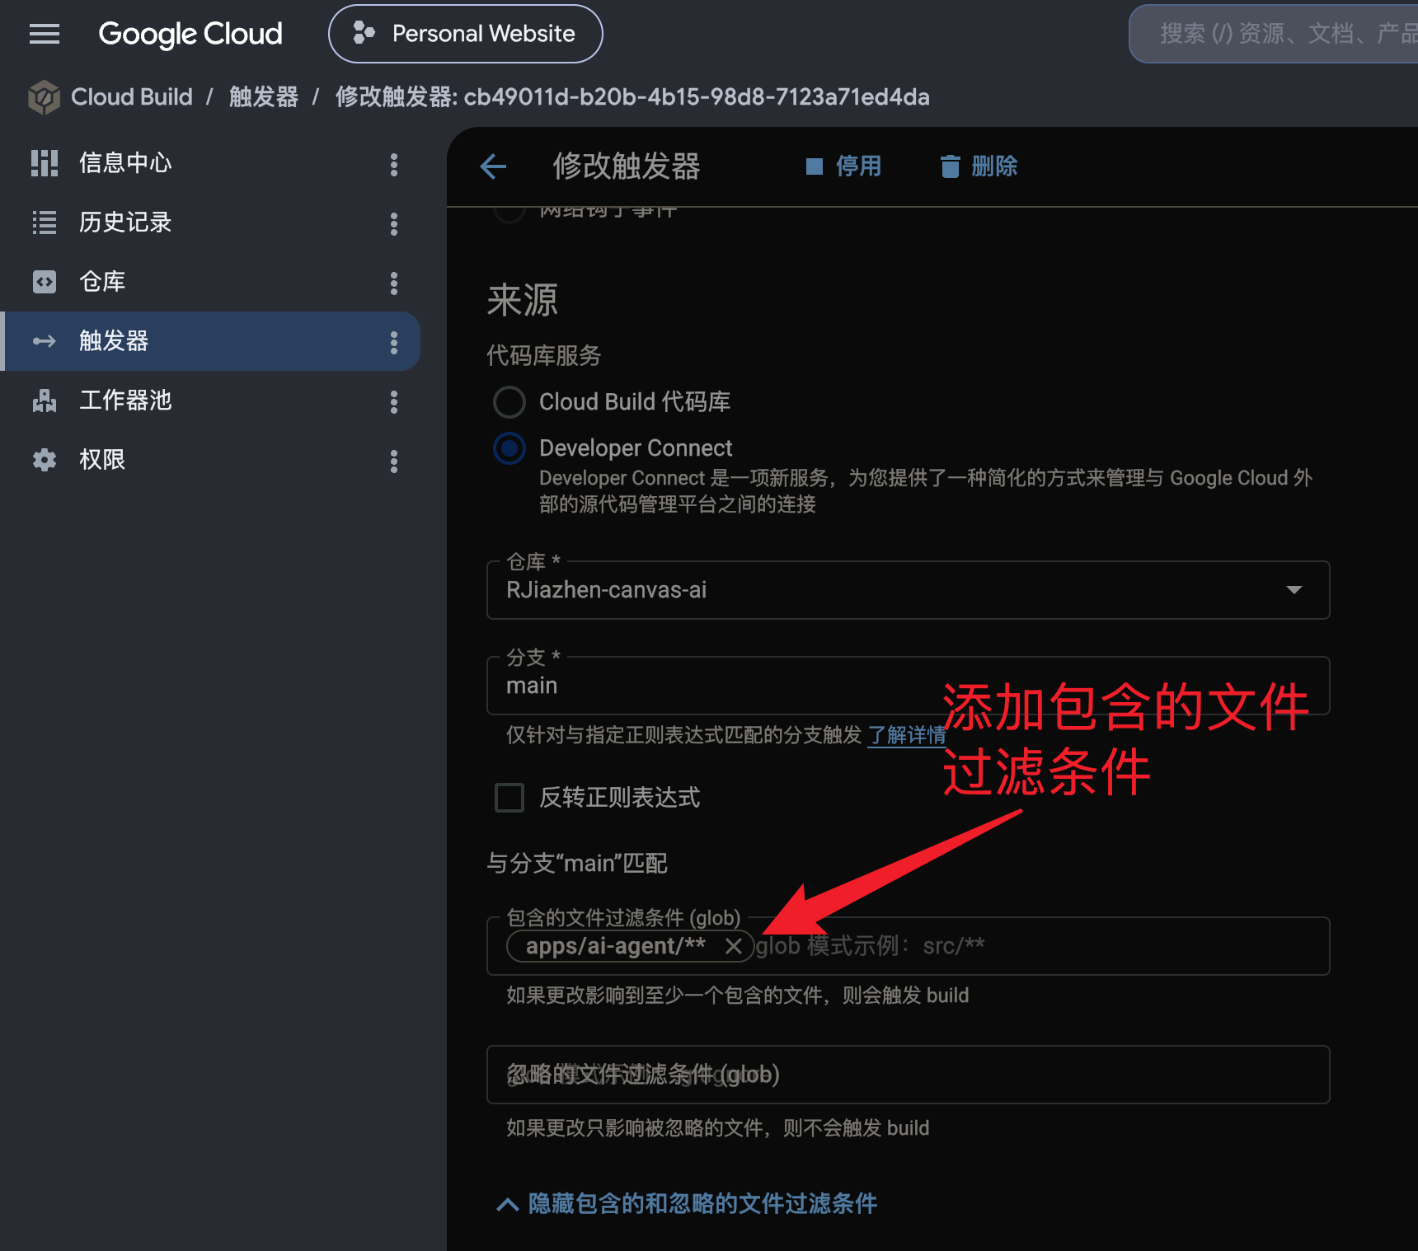Collapse 隐藏包含的和忽略的文件过滤条件
Screen dimensions: 1418x1251
(688, 1204)
